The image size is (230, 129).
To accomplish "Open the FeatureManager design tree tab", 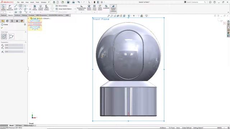I will 3,21.
